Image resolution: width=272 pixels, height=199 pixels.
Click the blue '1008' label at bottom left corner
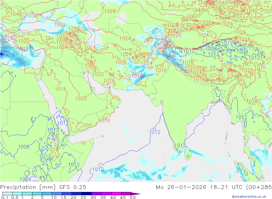tap(25, 179)
